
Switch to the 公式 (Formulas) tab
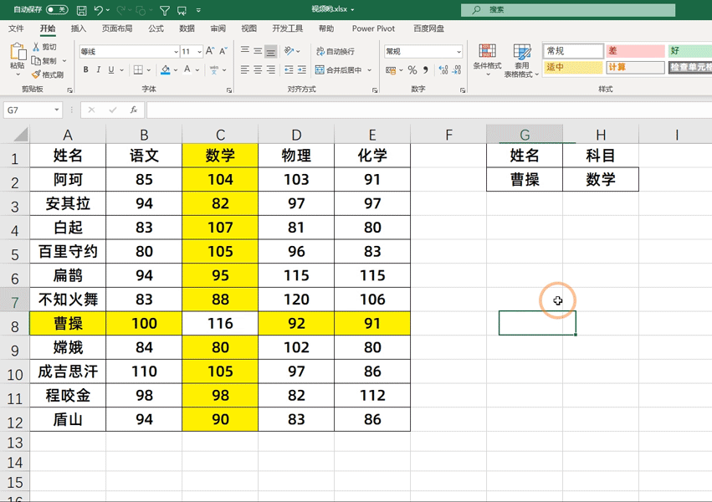[156, 28]
